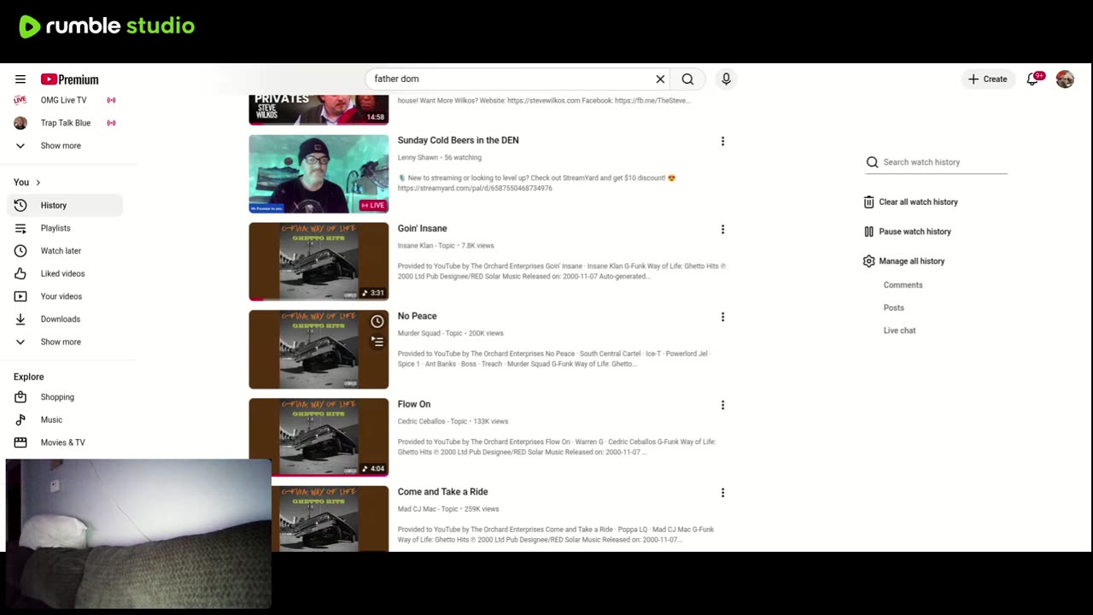Click the Downloads arrow icon

coord(20,319)
